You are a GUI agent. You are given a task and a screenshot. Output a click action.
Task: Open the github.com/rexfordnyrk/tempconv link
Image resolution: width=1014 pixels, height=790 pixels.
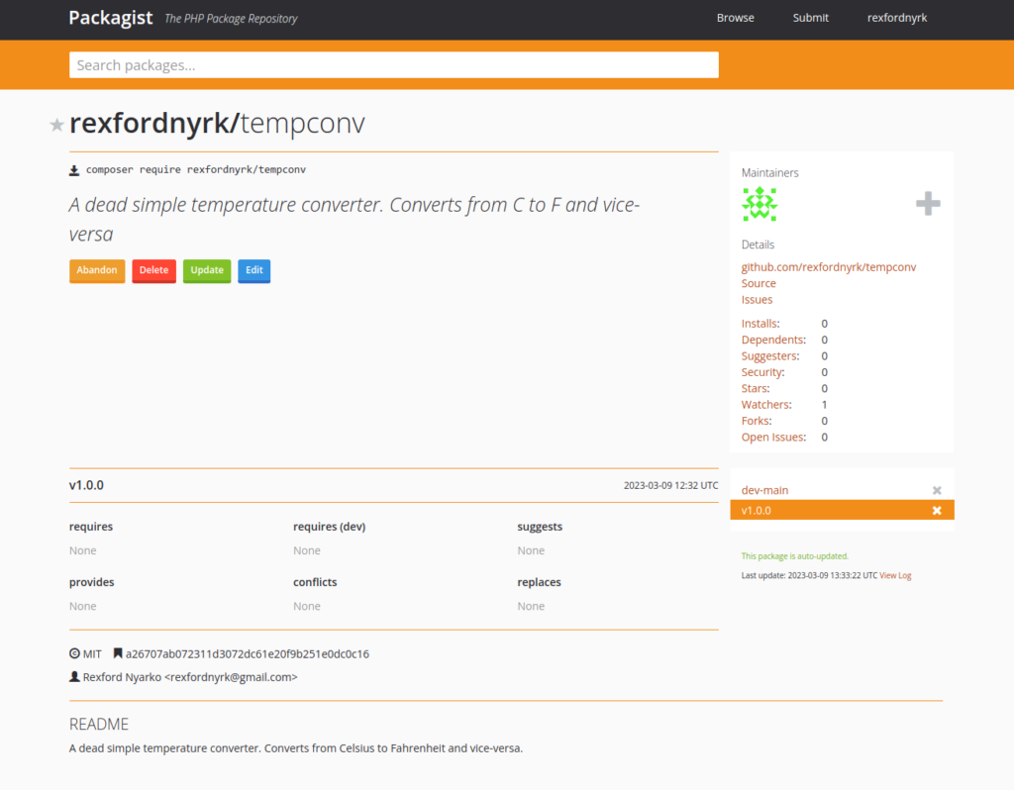click(829, 267)
